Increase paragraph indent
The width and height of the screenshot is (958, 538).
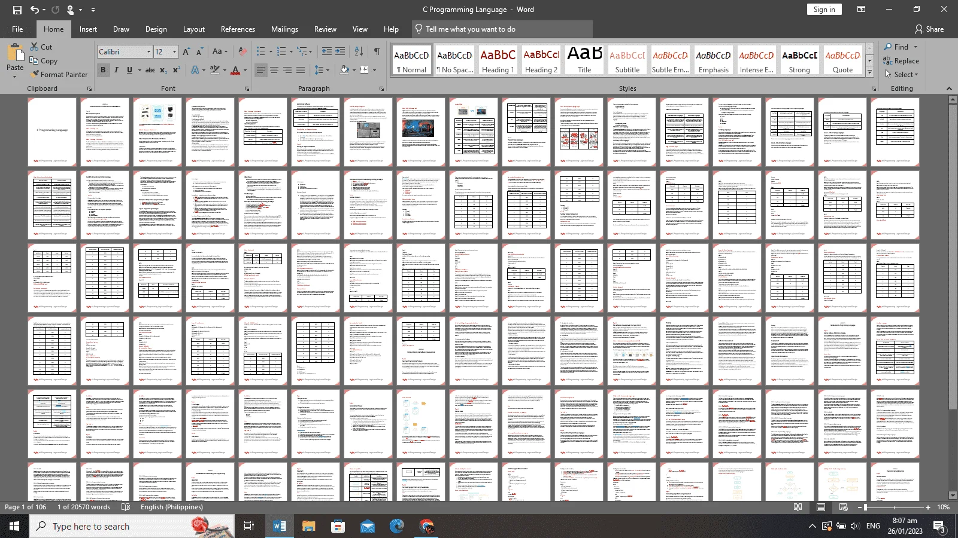pos(340,52)
